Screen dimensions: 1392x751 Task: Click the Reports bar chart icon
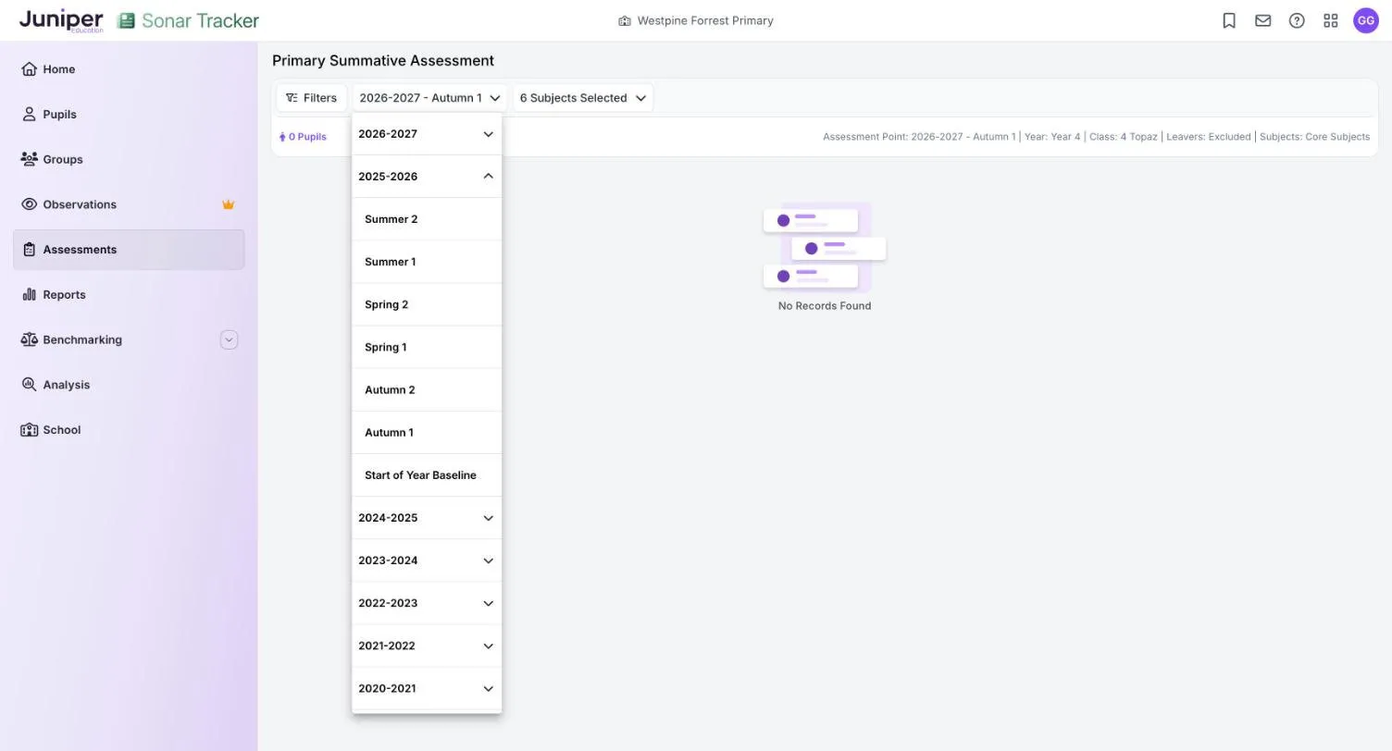pyautogui.click(x=29, y=294)
